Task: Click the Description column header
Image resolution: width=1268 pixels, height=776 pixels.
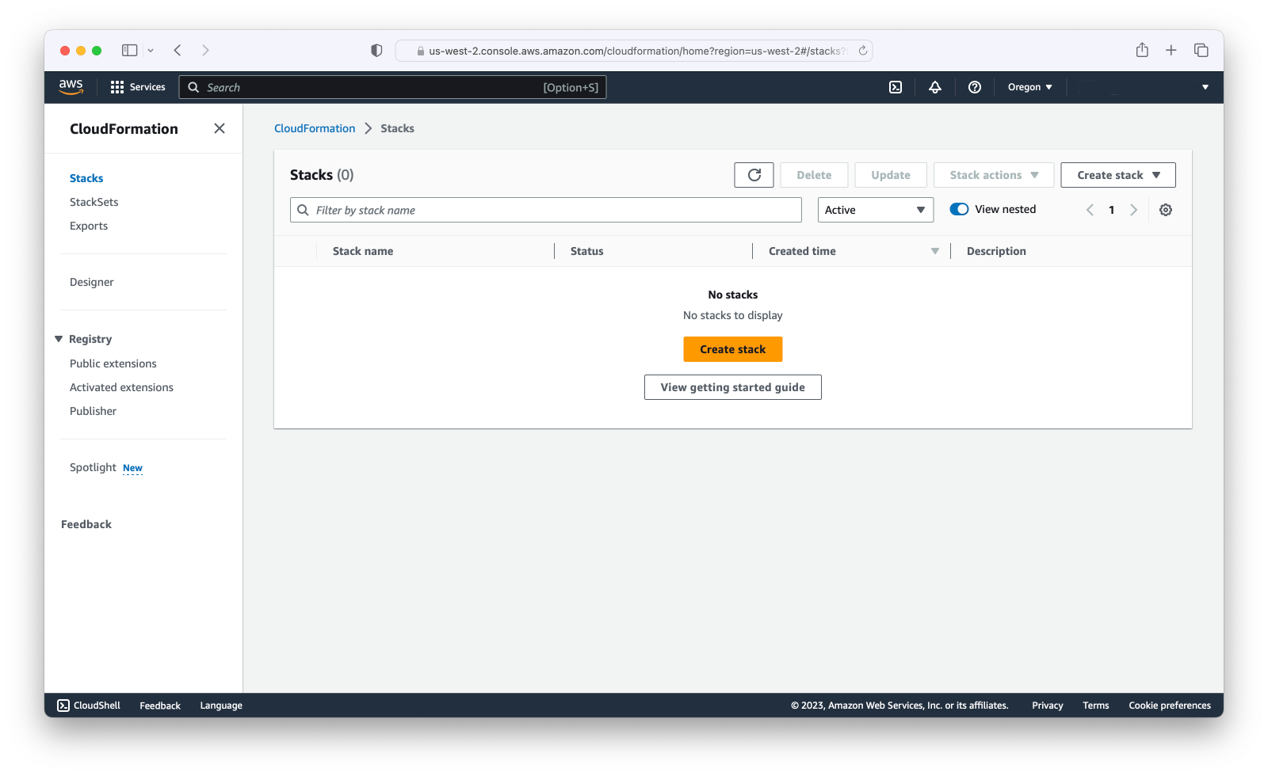Action: (x=996, y=251)
